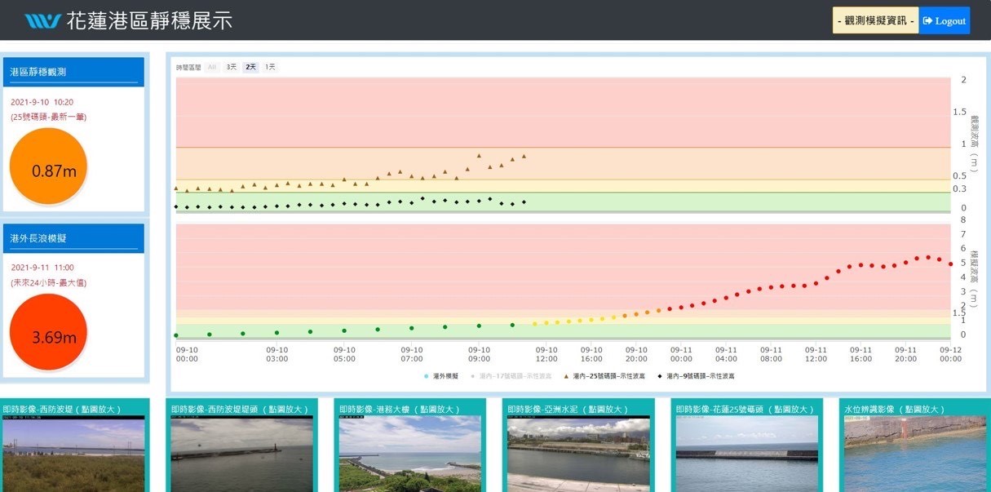The image size is (991, 492).
Task: Click the 2021-9-10 10:20 observation timestamp
Action: tap(42, 102)
